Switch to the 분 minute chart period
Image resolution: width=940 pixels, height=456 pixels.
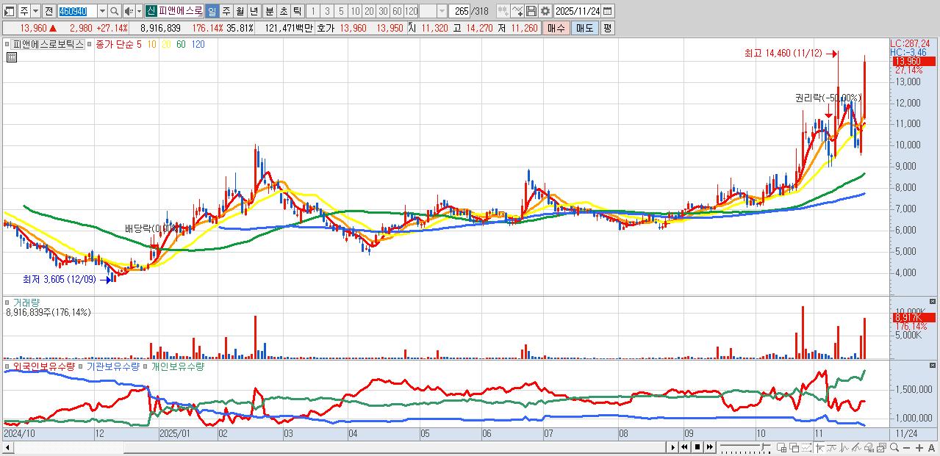click(x=269, y=11)
